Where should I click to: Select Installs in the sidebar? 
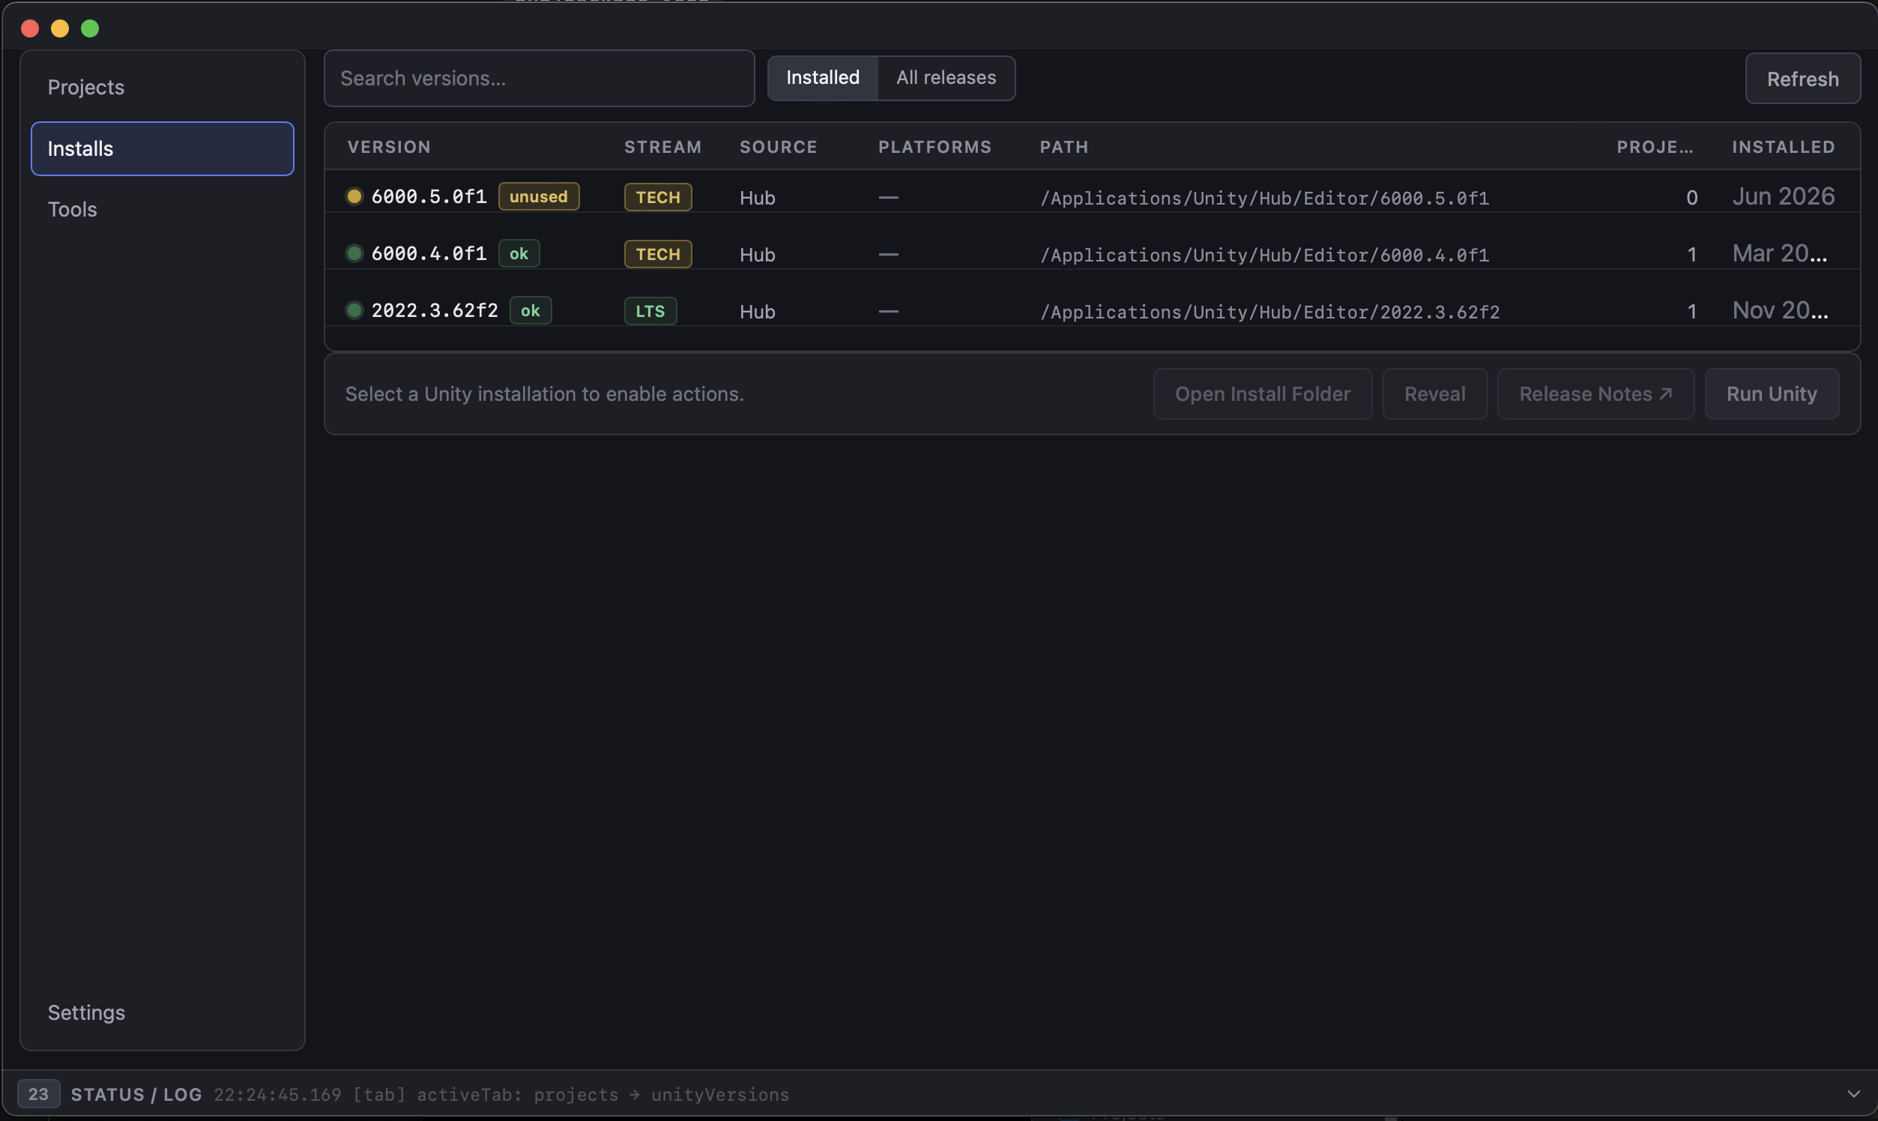pyautogui.click(x=162, y=148)
